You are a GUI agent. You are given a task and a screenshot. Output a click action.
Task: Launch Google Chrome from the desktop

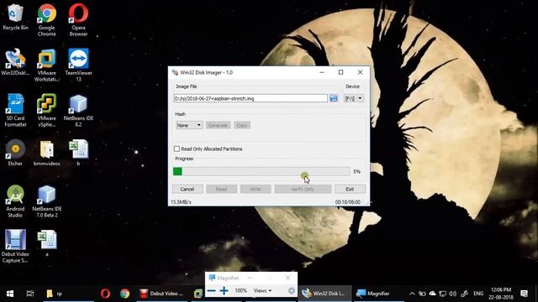coord(47,20)
